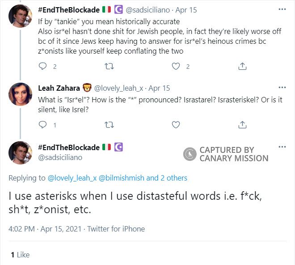Share Leah Zahara's tweet
This screenshot has height=265, width=295.
pyautogui.click(x=242, y=125)
